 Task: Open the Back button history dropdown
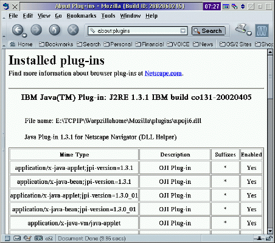point(24,35)
